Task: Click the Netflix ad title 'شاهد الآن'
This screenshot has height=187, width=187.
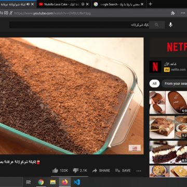Action: coord(170,64)
